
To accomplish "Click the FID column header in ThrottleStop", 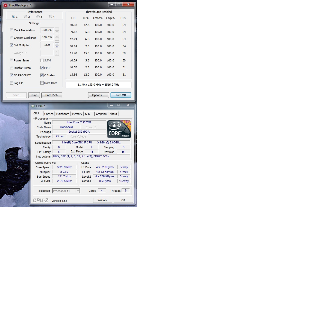I will point(73,18).
